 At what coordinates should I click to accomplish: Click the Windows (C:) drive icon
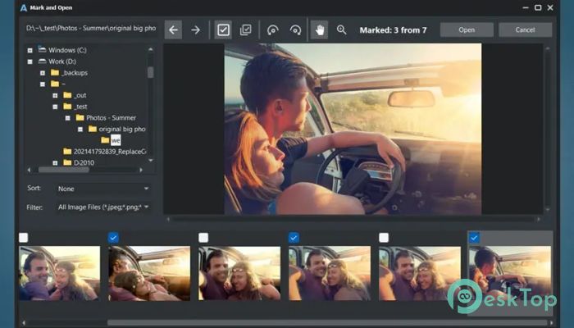[x=42, y=49]
